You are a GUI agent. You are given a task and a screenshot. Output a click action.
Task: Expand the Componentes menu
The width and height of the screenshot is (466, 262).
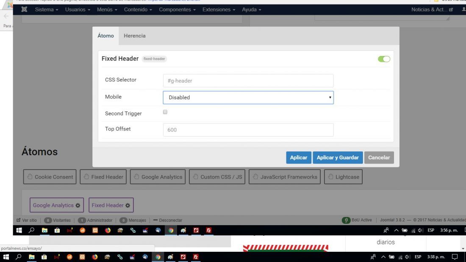(177, 9)
